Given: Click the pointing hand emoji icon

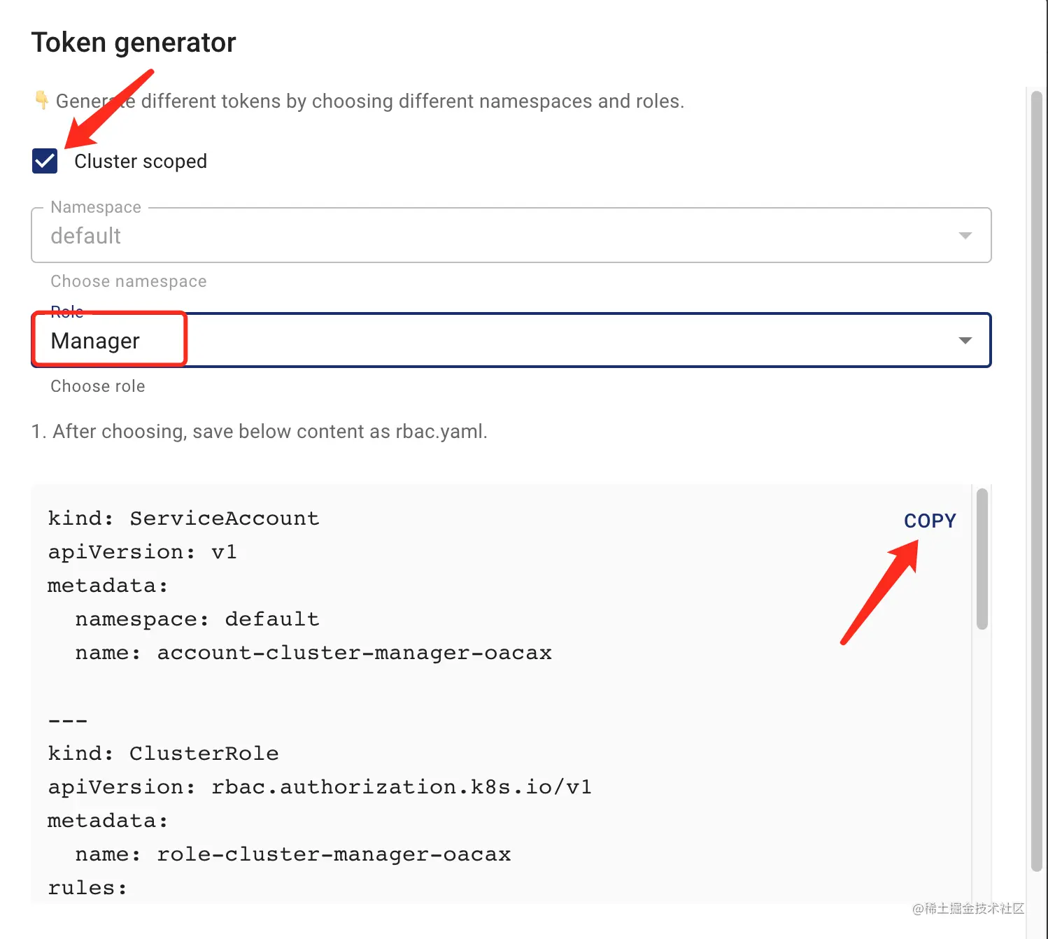Looking at the screenshot, I should pyautogui.click(x=42, y=101).
